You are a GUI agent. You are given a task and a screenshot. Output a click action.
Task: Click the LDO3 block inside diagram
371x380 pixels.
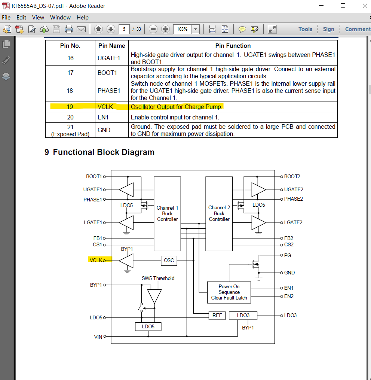tap(243, 315)
